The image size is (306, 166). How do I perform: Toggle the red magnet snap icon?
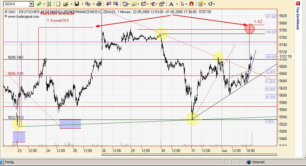pyautogui.click(x=191, y=4)
